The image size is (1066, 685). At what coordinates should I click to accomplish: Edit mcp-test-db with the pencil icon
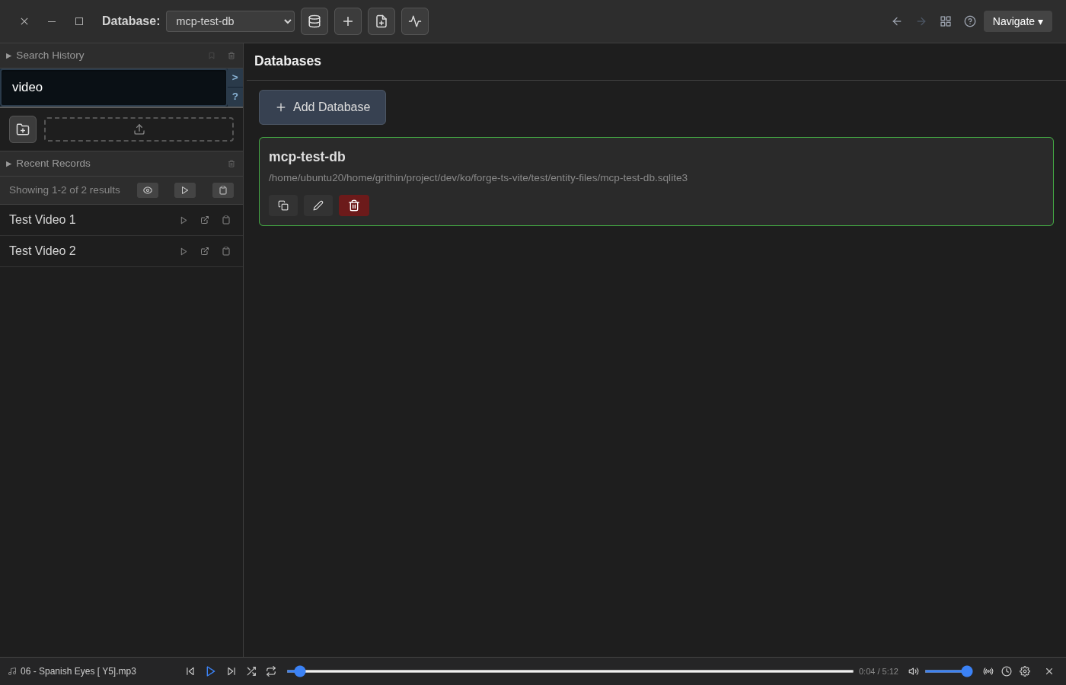pos(318,205)
